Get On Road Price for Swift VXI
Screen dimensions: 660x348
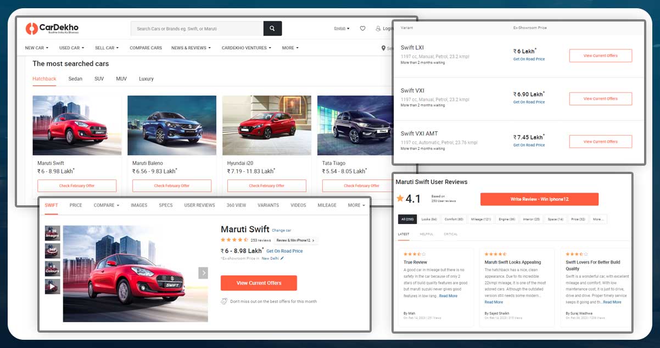[529, 102]
